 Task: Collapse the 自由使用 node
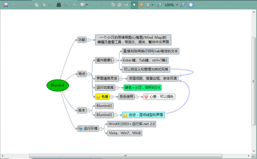click(x=136, y=97)
